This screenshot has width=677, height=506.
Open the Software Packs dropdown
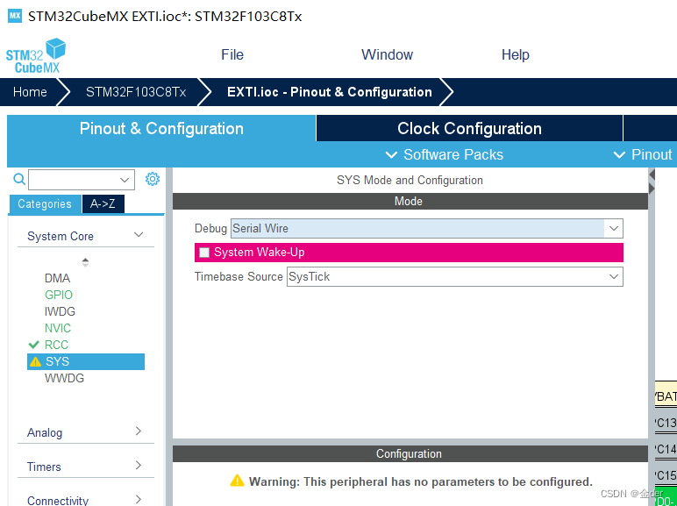[x=445, y=154]
